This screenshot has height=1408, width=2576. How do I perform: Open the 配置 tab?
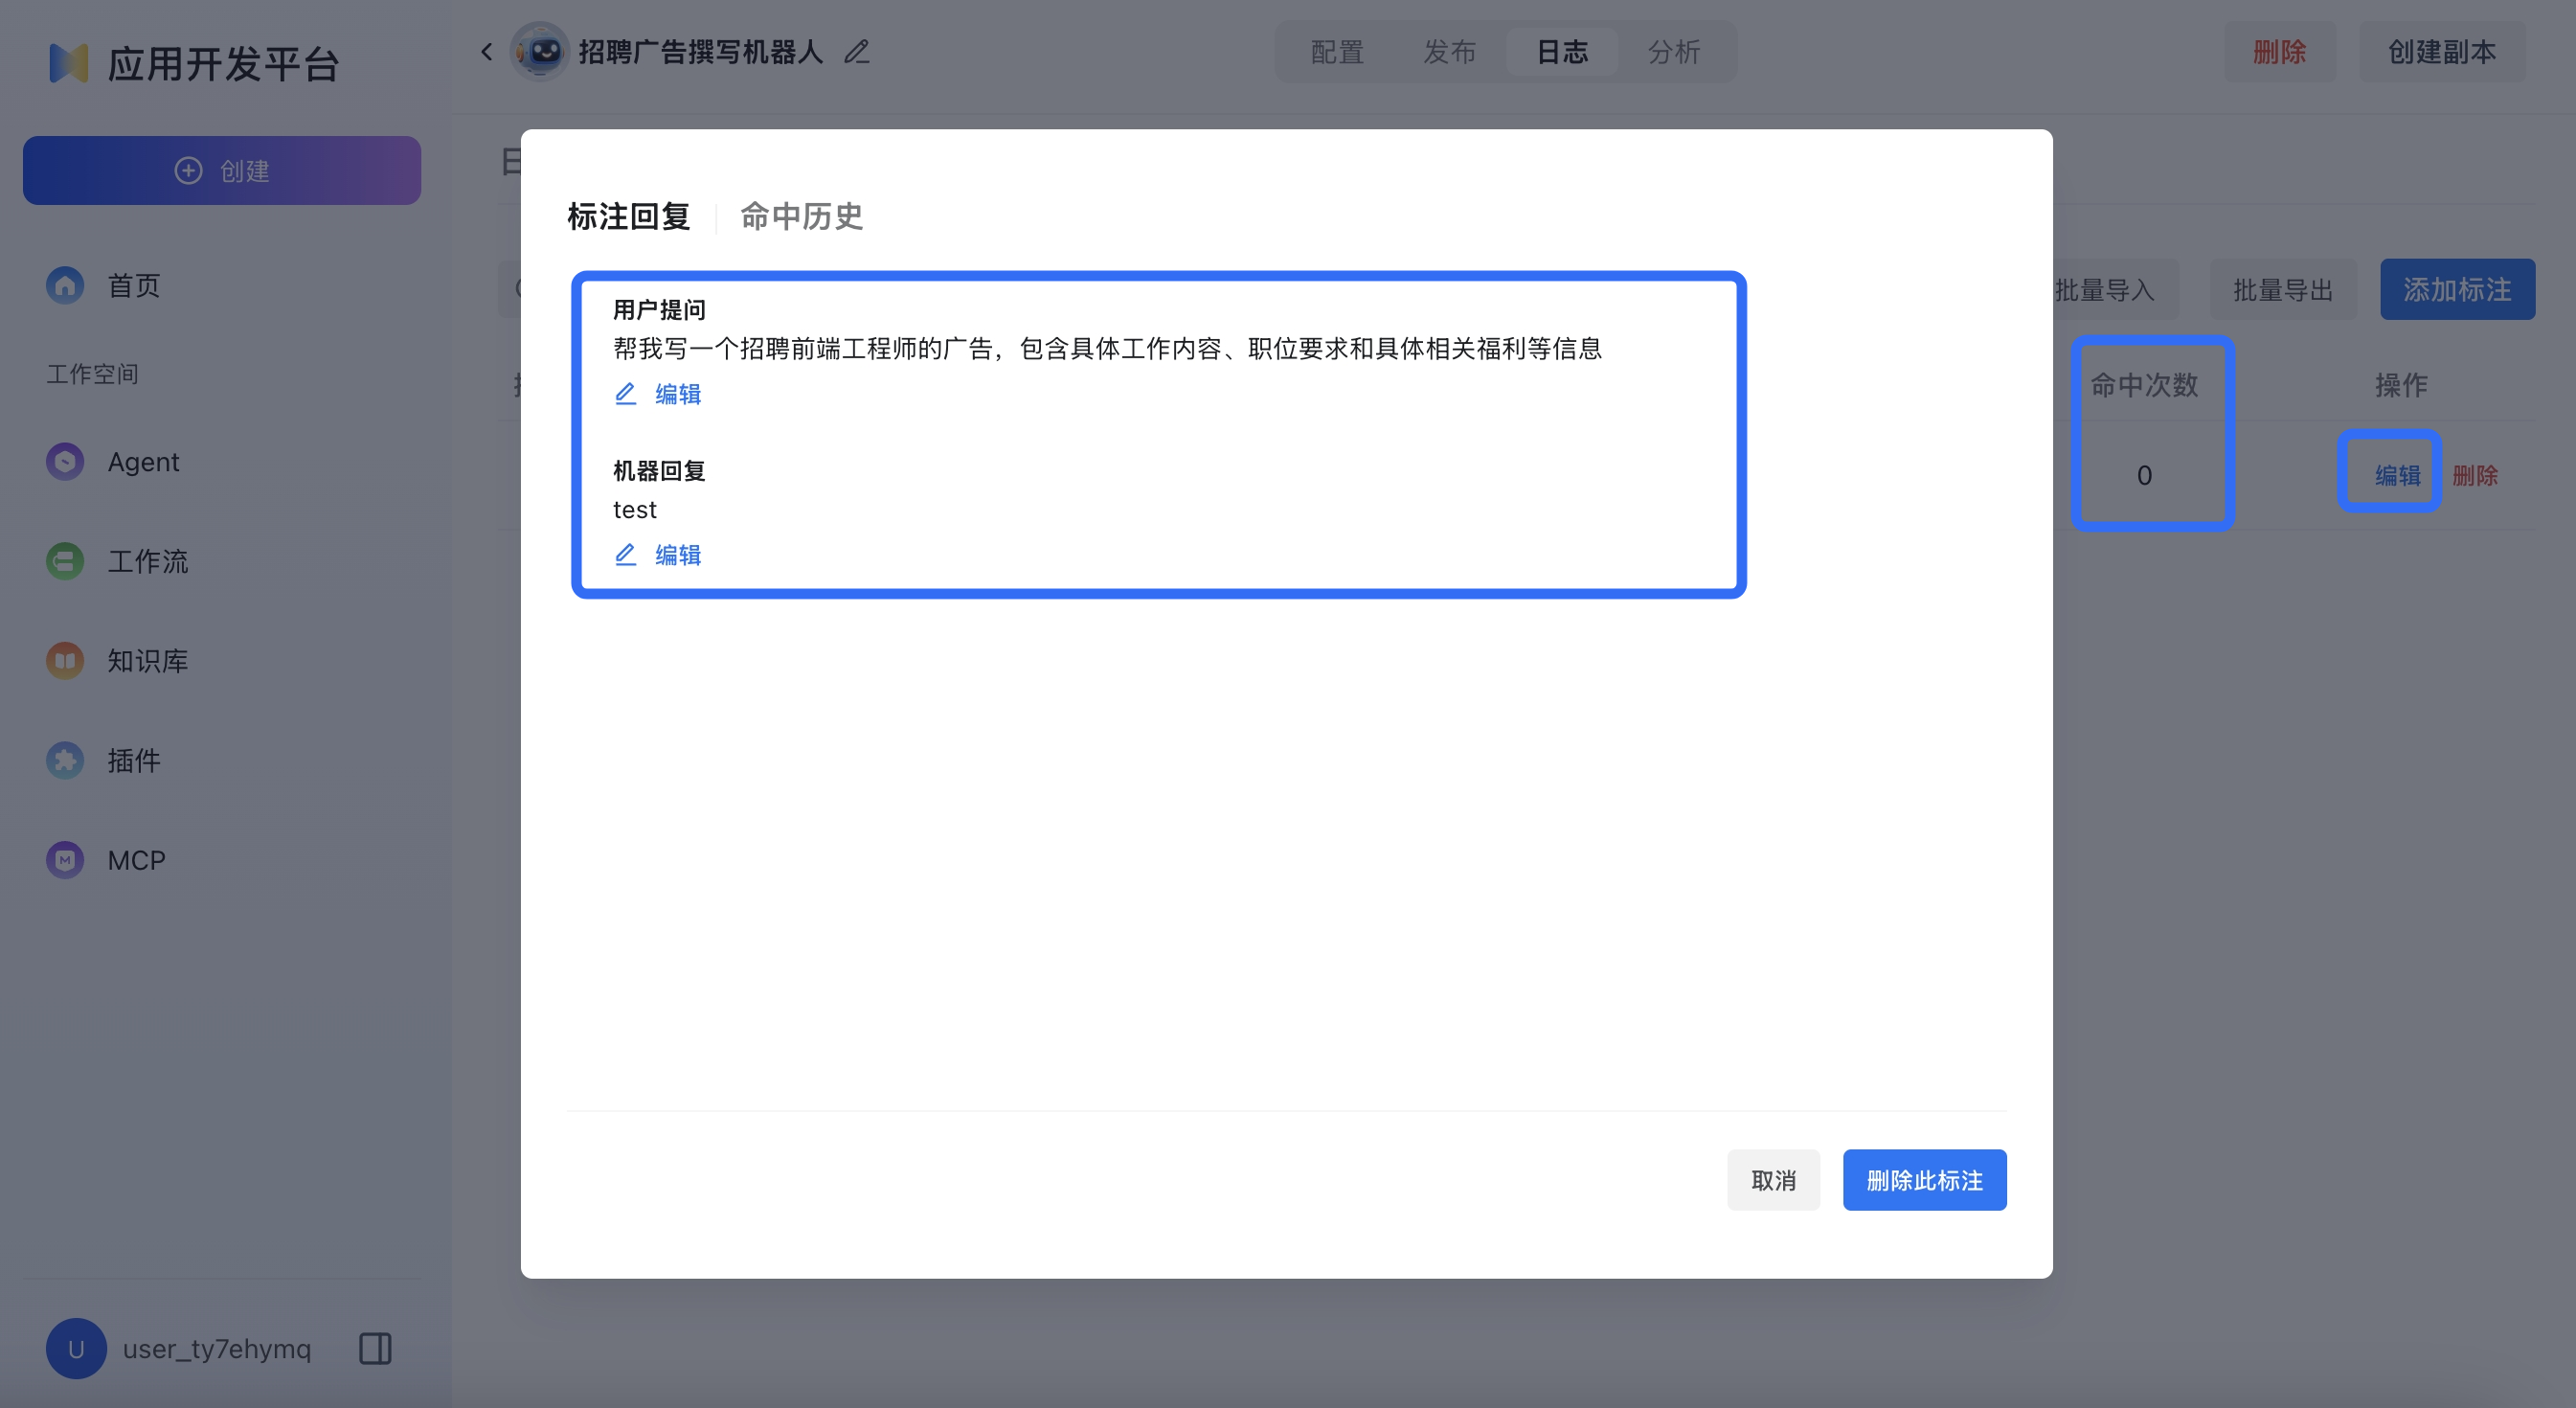[1335, 51]
